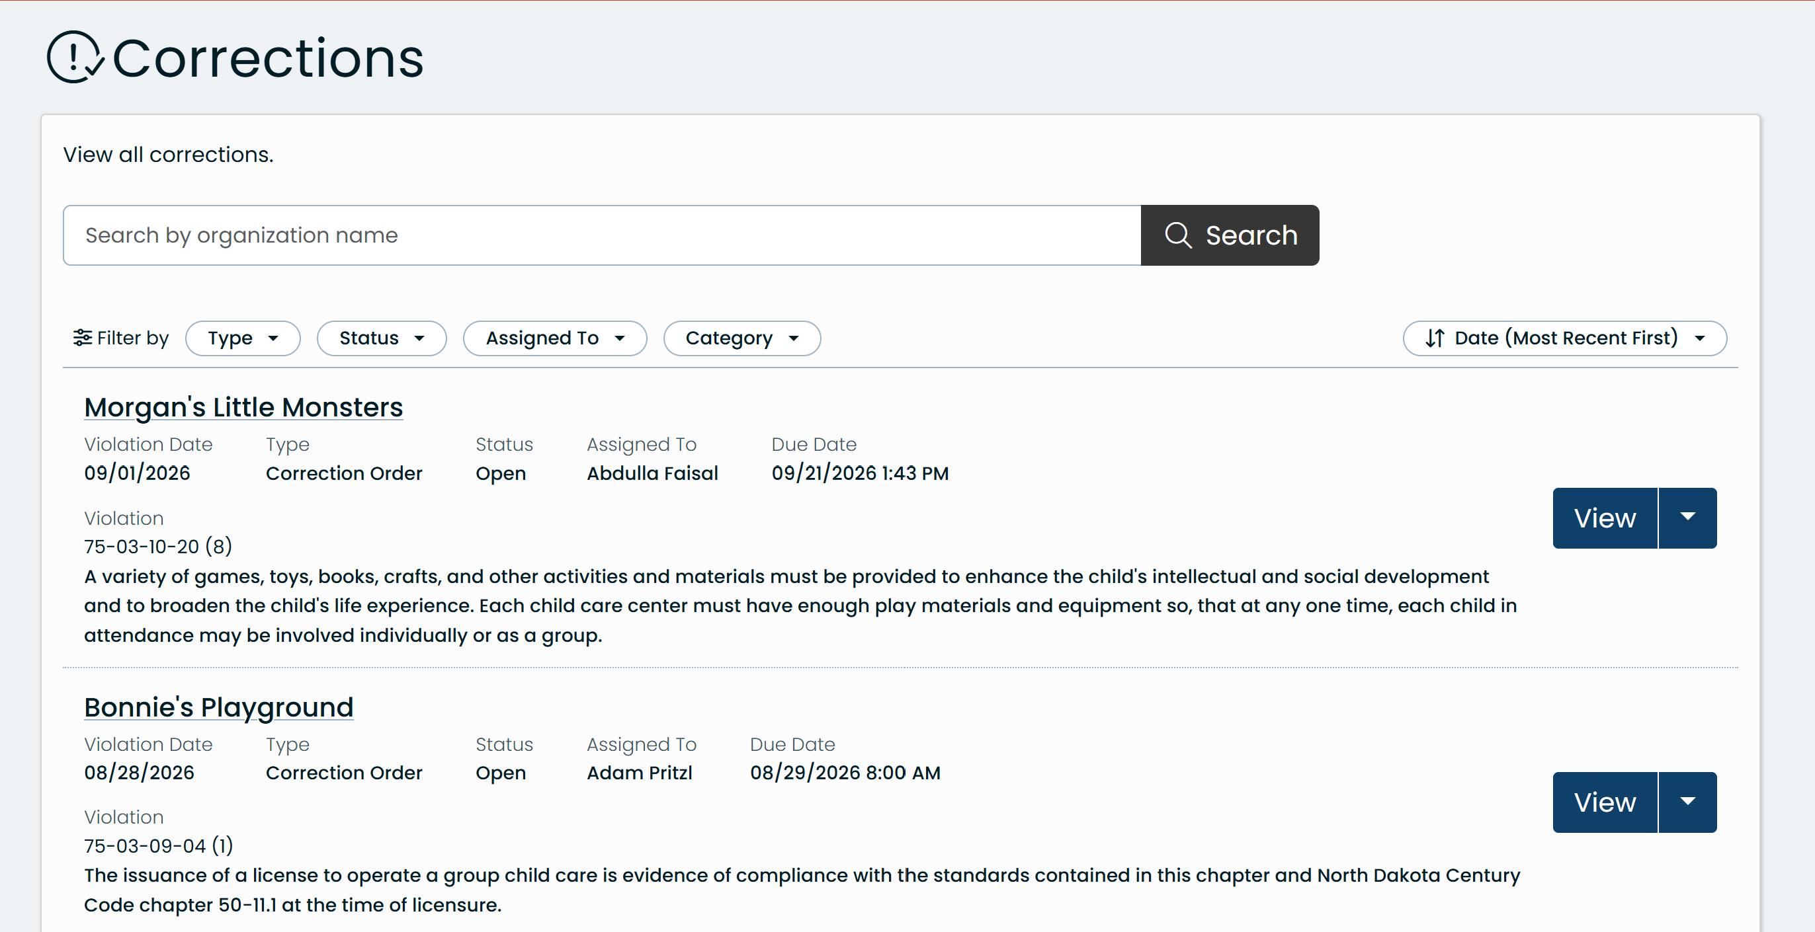Expand View options arrow for Morgan's Little Monsters
The width and height of the screenshot is (1815, 932).
tap(1687, 518)
